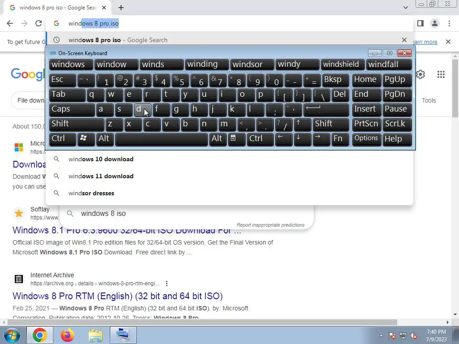This screenshot has height=344, width=459.
Task: Open the Chrome profile avatar
Action: (x=435, y=23)
